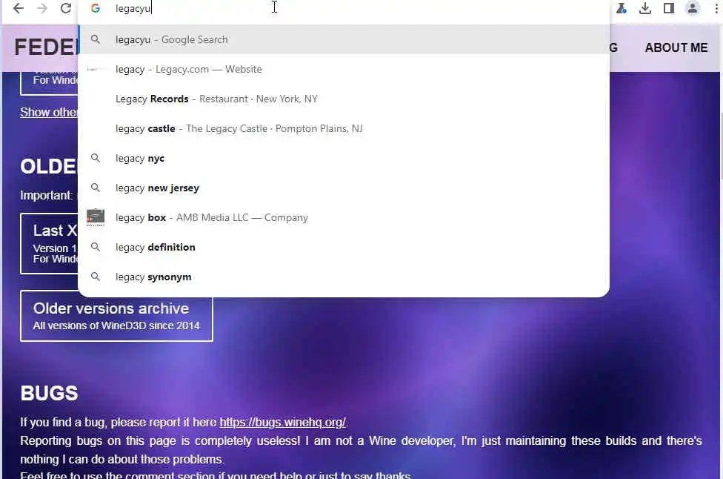Choose 'legacy castle' Pompton Plains suggestion
The image size is (723, 479).
tap(344, 128)
